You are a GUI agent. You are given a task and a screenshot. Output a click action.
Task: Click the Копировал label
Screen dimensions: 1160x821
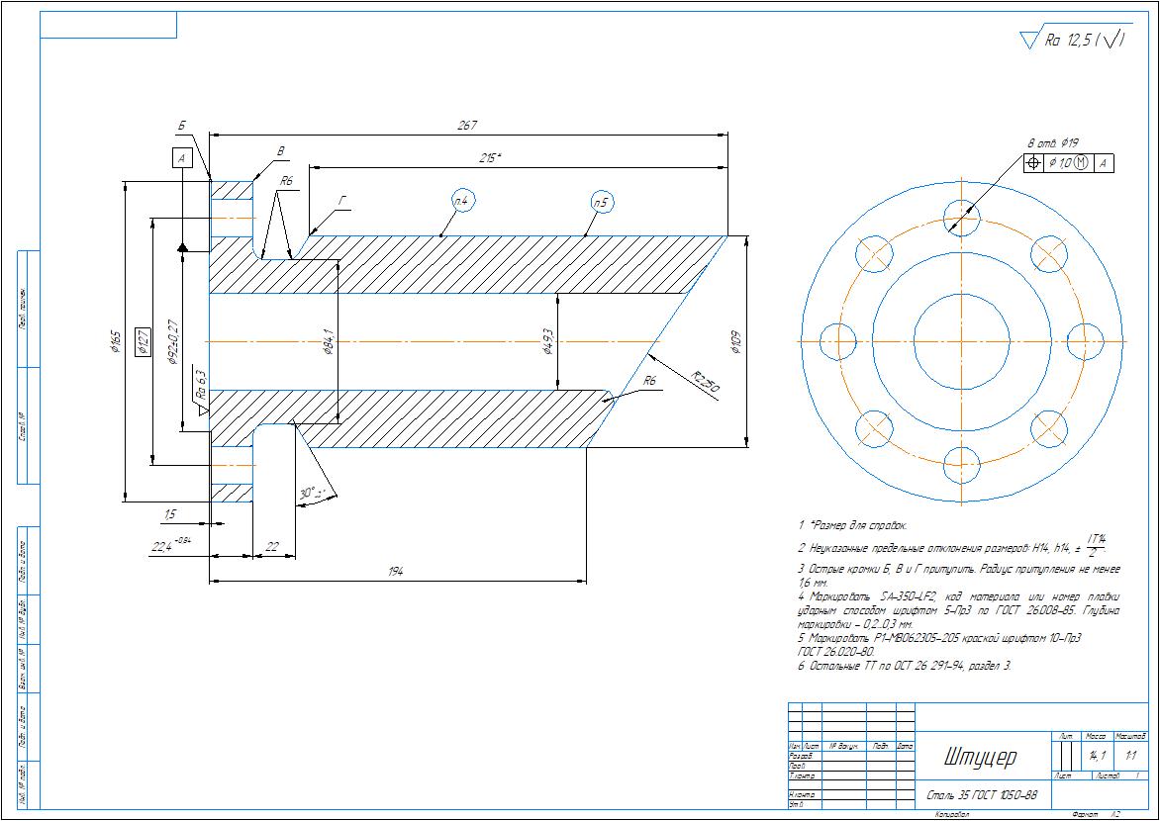(951, 814)
